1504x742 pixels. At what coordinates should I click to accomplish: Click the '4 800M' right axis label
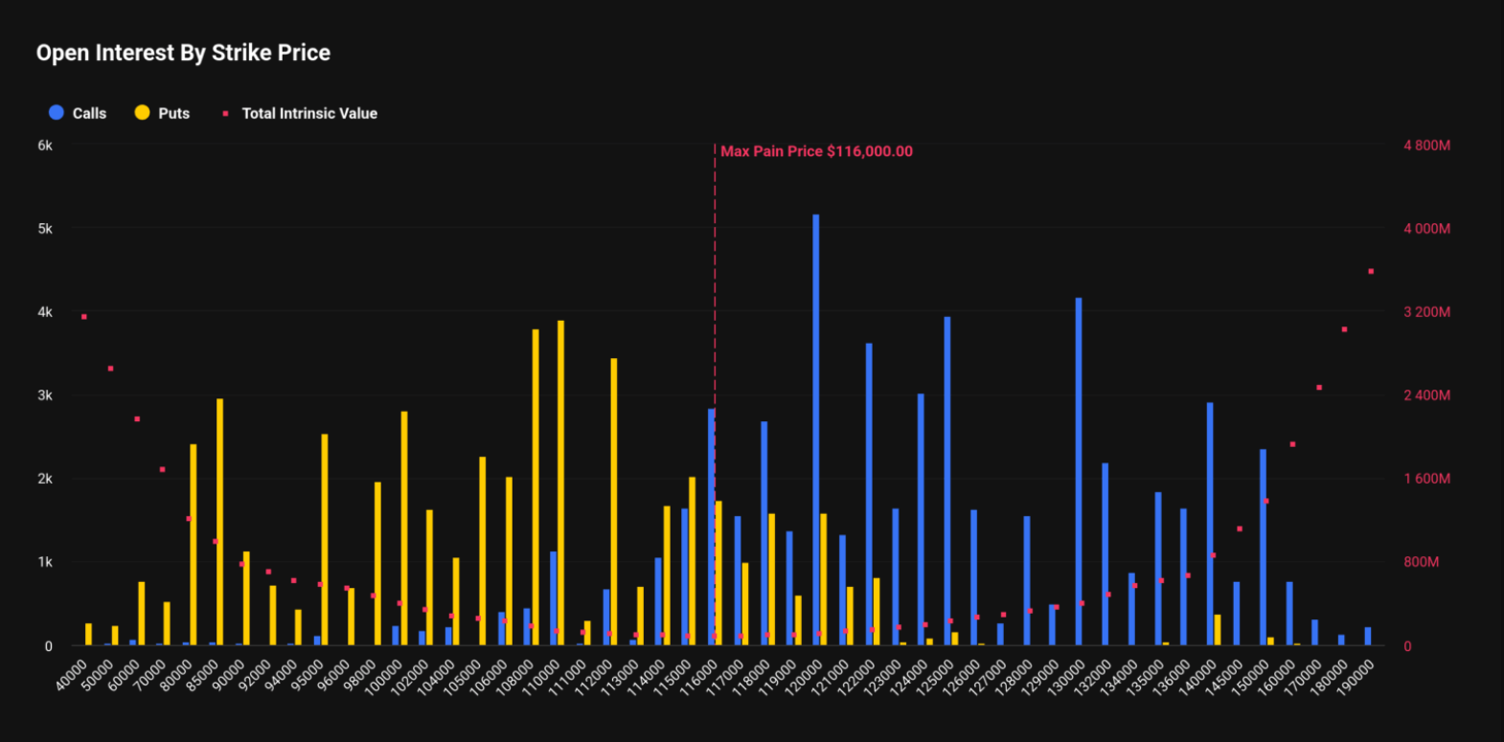(x=1427, y=146)
